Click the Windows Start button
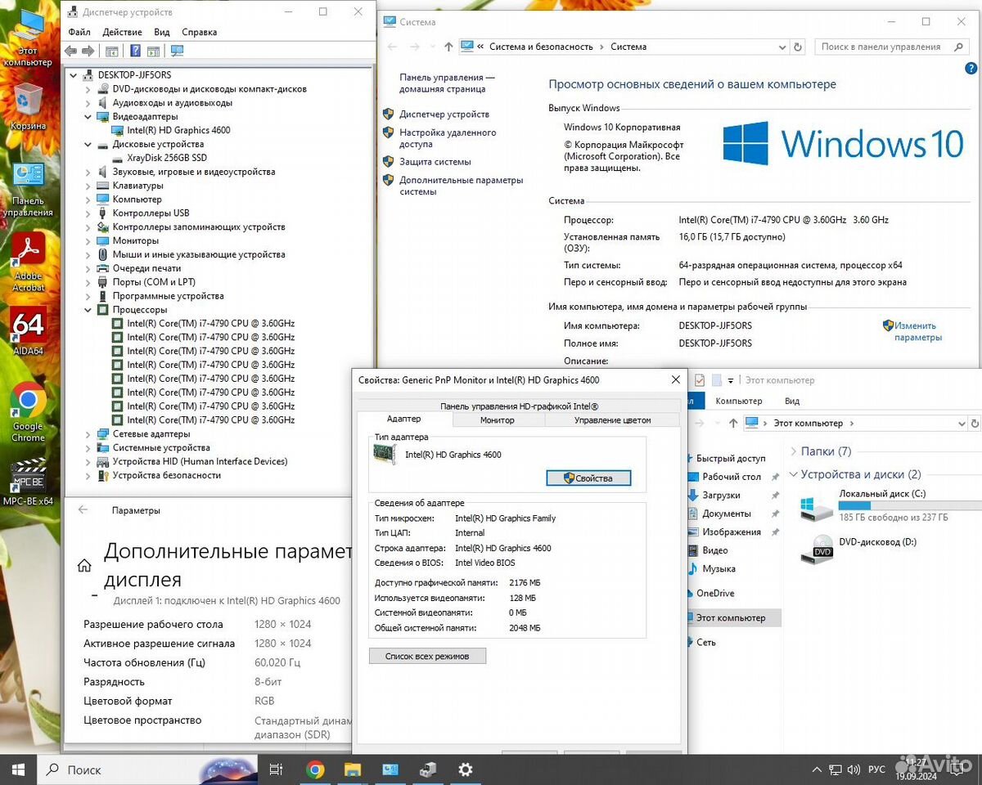This screenshot has width=982, height=785. (x=18, y=769)
